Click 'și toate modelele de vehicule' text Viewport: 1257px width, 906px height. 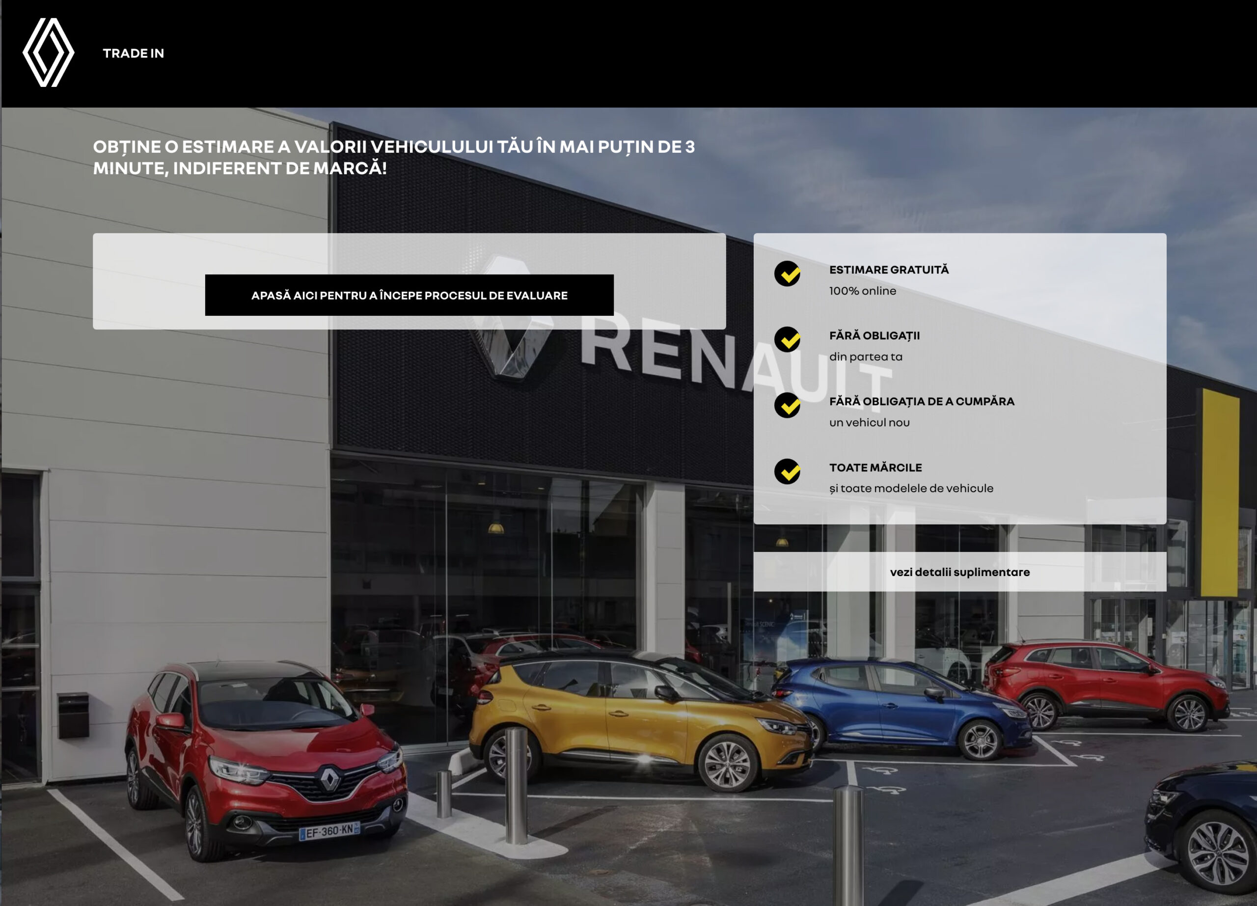click(911, 488)
